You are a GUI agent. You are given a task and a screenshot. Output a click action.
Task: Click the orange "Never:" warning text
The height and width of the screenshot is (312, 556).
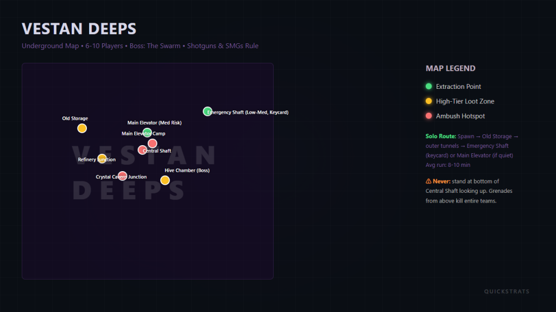tap(441, 181)
